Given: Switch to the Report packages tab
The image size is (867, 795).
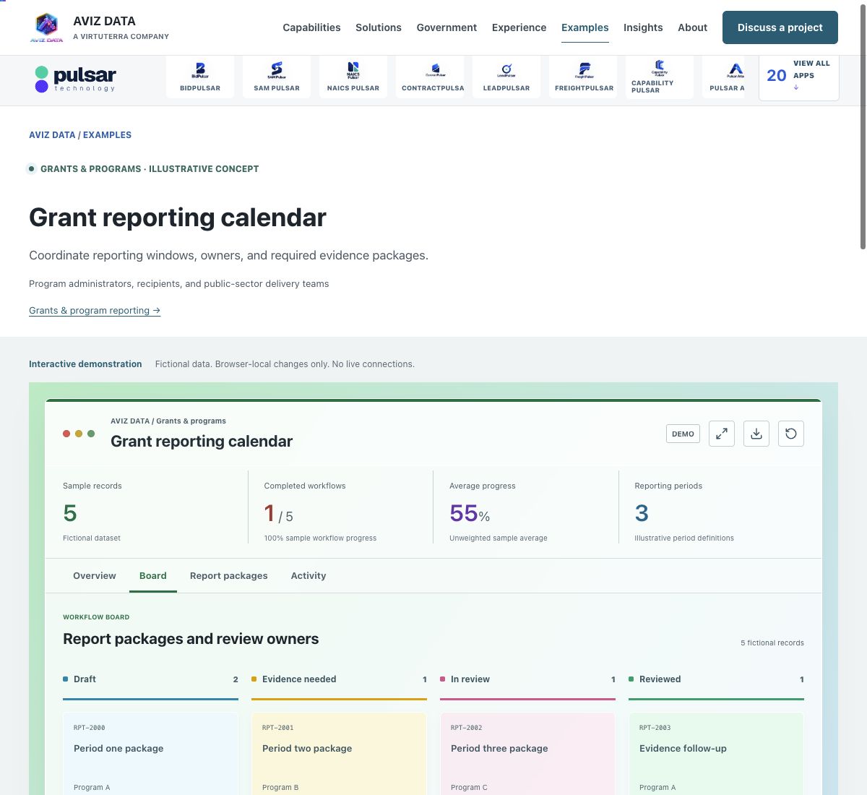Looking at the screenshot, I should point(229,576).
